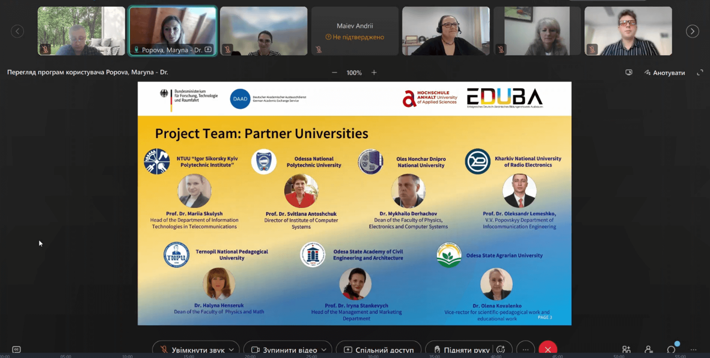Expand video options arrow beside Зупинити відео
The height and width of the screenshot is (358, 710).
[x=324, y=350]
